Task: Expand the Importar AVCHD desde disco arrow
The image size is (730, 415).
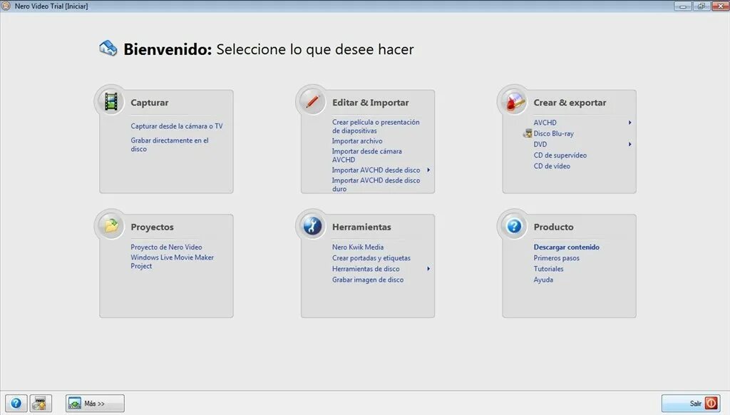Action: point(428,170)
